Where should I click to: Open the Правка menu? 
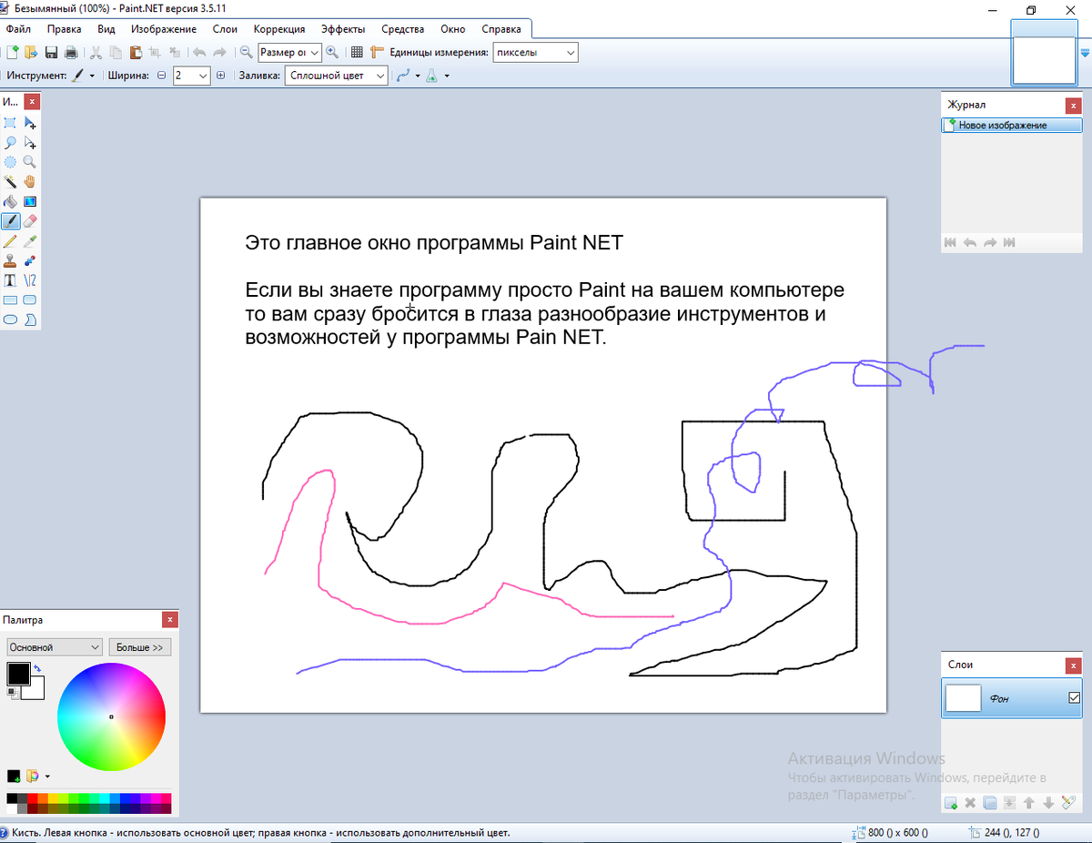point(65,29)
